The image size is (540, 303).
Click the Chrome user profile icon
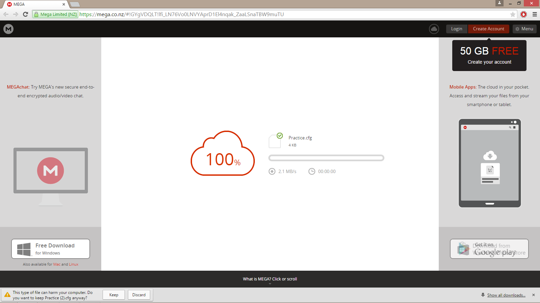click(500, 3)
